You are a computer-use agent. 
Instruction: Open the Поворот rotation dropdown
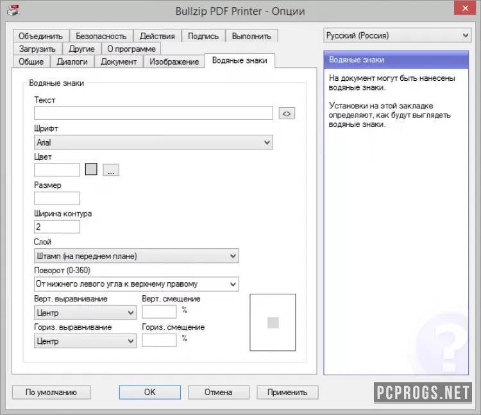pos(136,284)
